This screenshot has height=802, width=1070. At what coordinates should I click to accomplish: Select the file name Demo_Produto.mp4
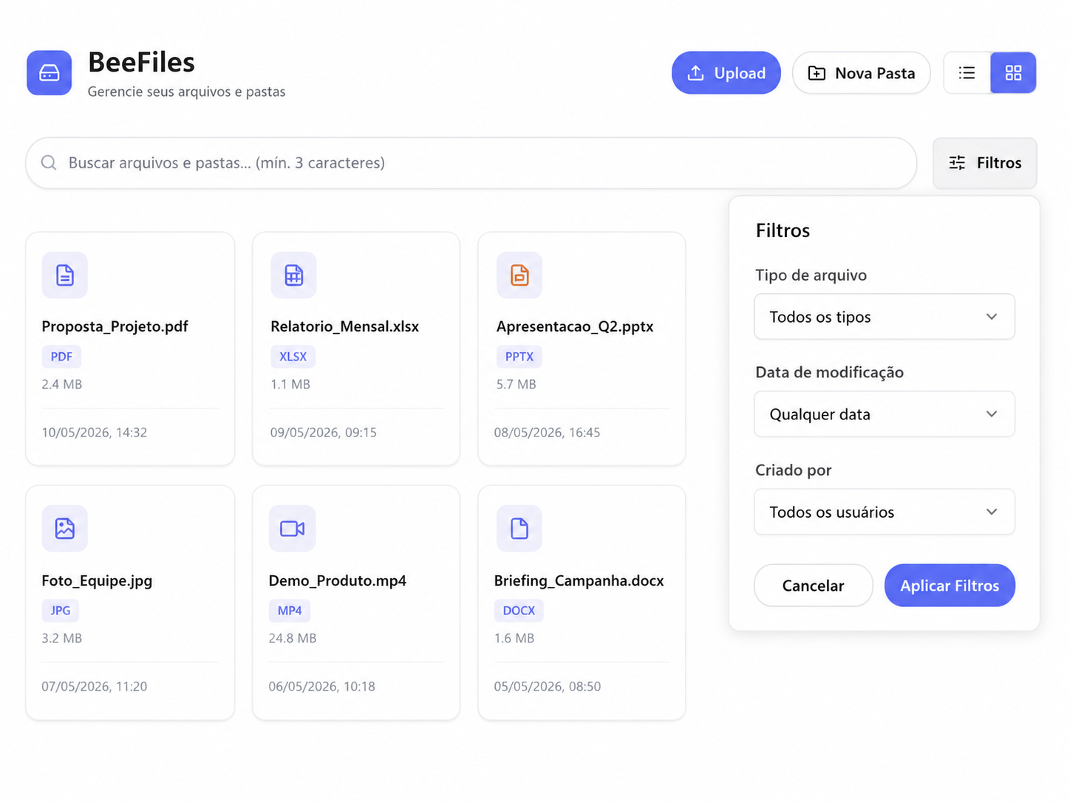(338, 580)
